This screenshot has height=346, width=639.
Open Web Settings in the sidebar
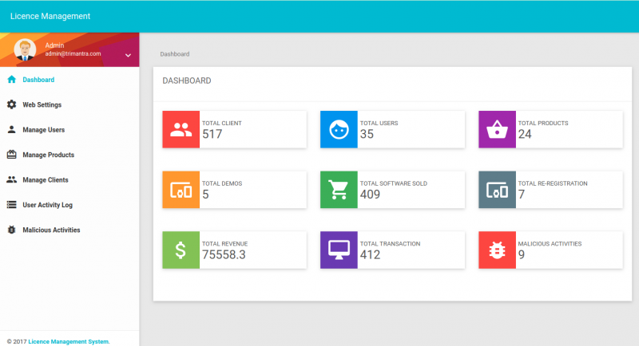click(42, 104)
